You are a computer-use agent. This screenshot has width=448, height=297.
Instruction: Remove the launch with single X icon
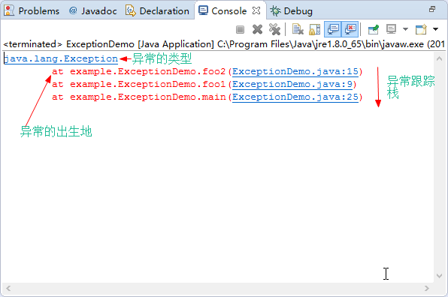(x=257, y=29)
